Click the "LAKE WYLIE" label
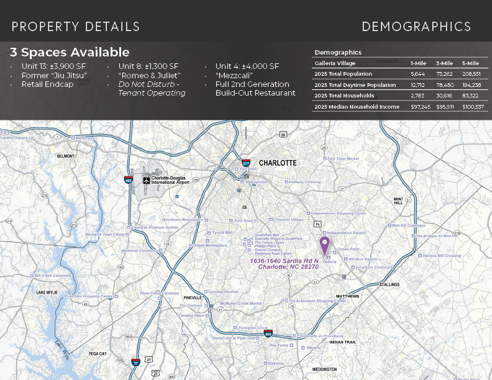The height and width of the screenshot is (380, 492). click(x=47, y=292)
